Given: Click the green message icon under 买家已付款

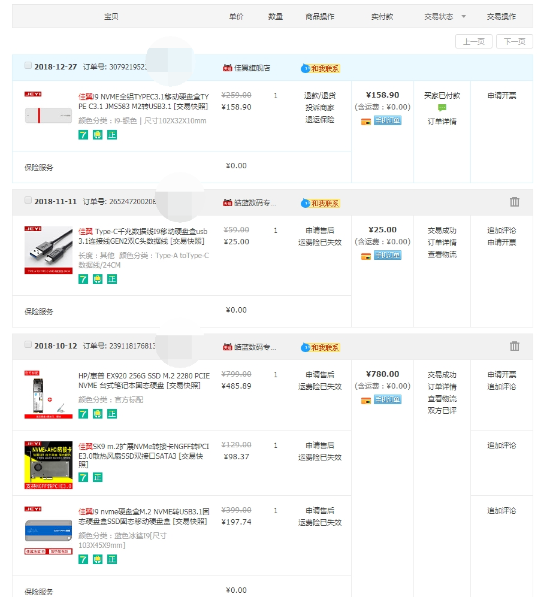Looking at the screenshot, I should click(442, 108).
